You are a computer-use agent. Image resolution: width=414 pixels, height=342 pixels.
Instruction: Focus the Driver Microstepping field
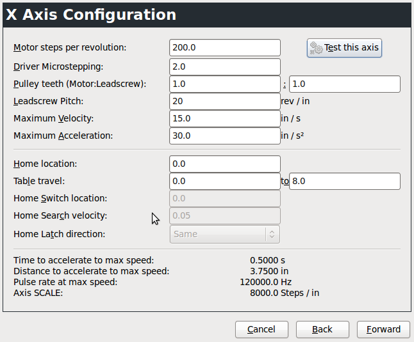[x=225, y=66]
